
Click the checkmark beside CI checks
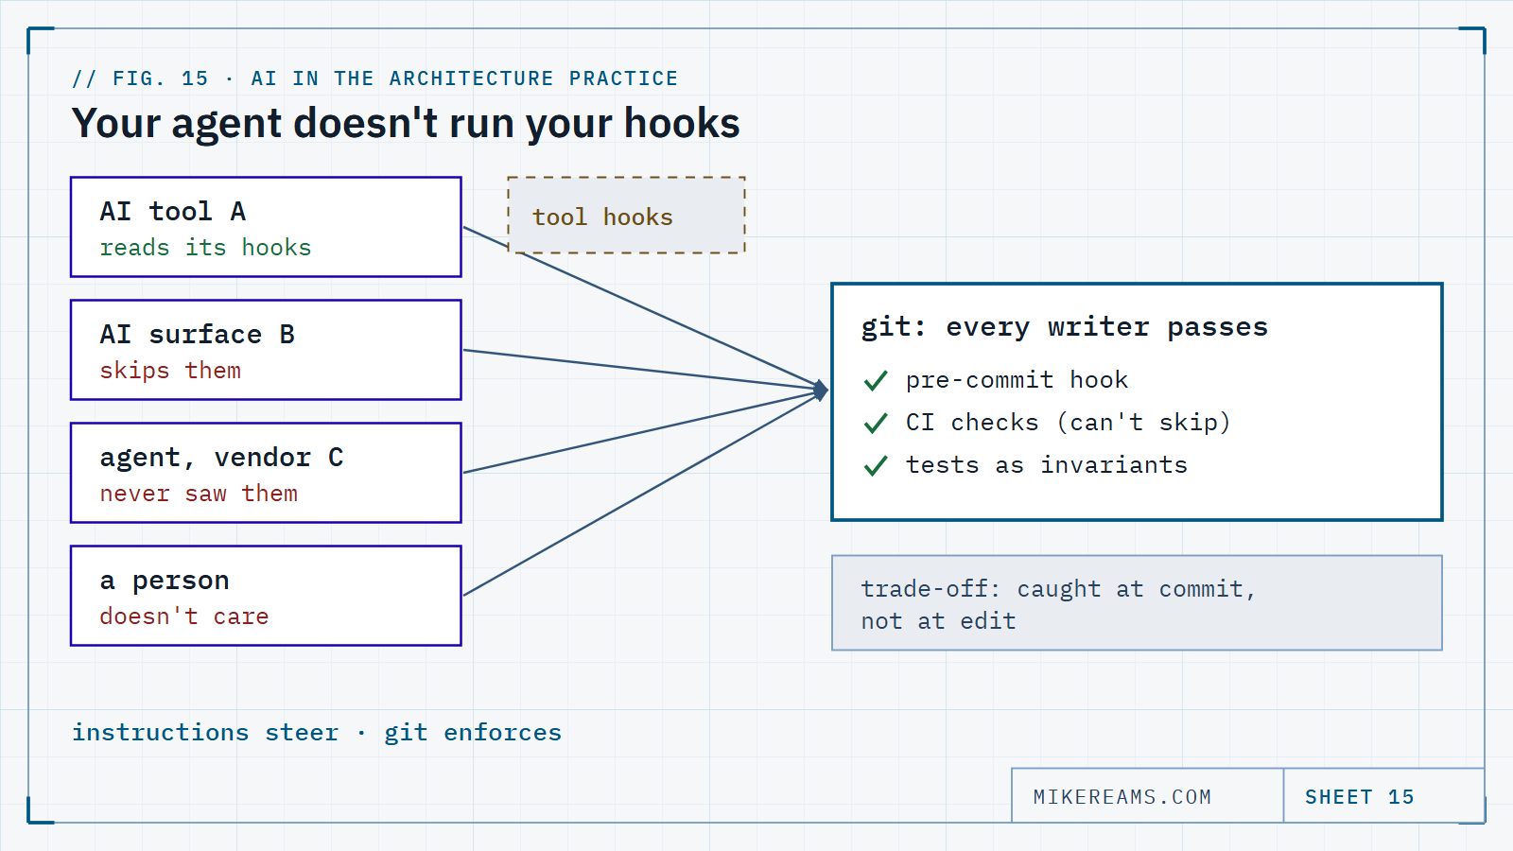[876, 423]
